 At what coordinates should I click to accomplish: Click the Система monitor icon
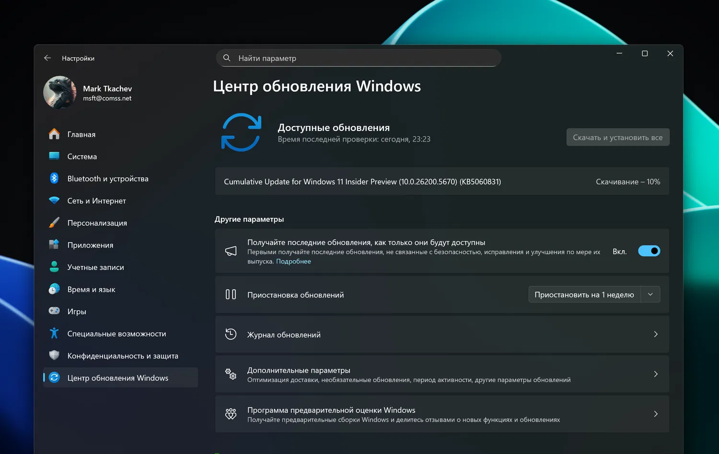(54, 156)
